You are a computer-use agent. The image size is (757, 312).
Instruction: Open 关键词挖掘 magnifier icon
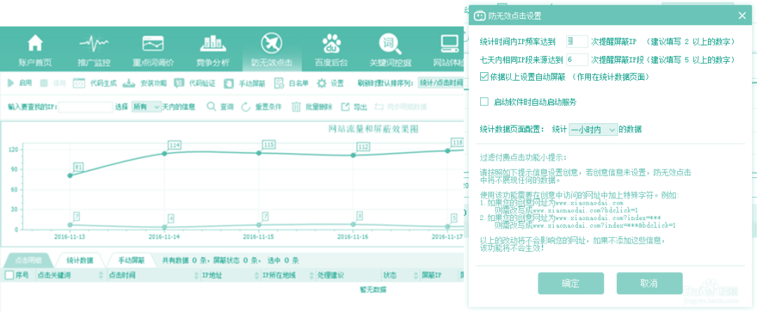tap(390, 43)
